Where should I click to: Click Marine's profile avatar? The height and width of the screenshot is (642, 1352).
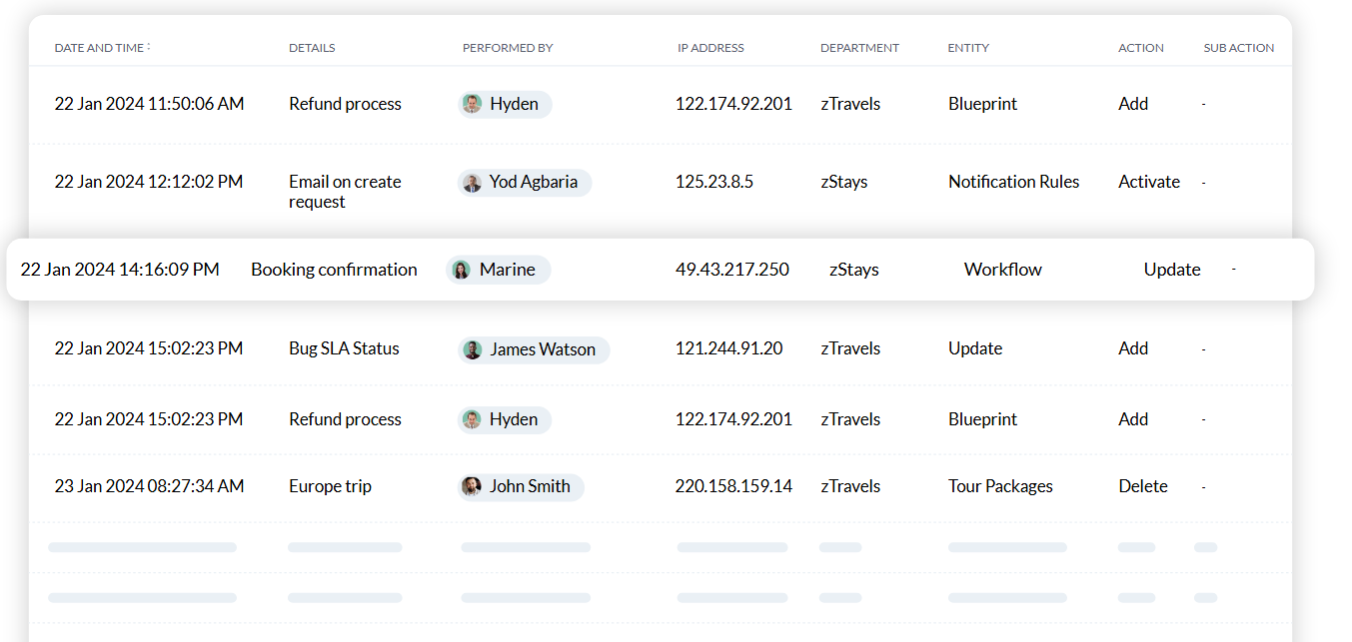[461, 270]
